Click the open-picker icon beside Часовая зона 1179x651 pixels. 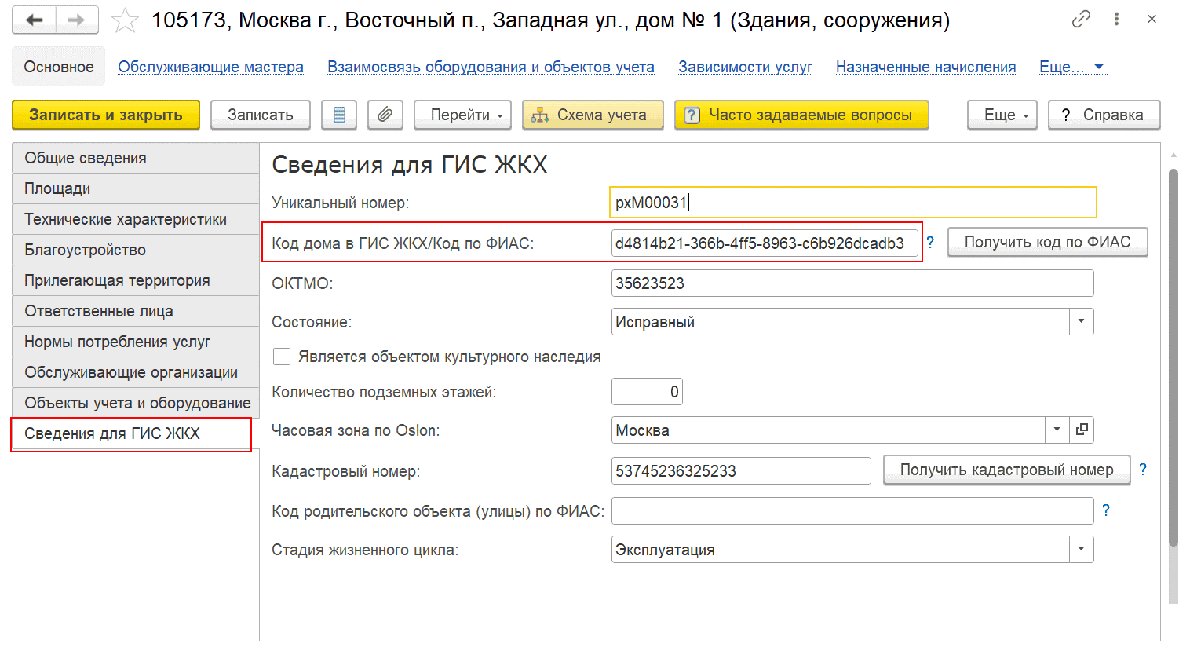(1081, 430)
